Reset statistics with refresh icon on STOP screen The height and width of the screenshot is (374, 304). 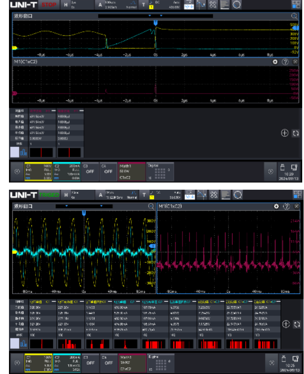pyautogui.click(x=295, y=134)
